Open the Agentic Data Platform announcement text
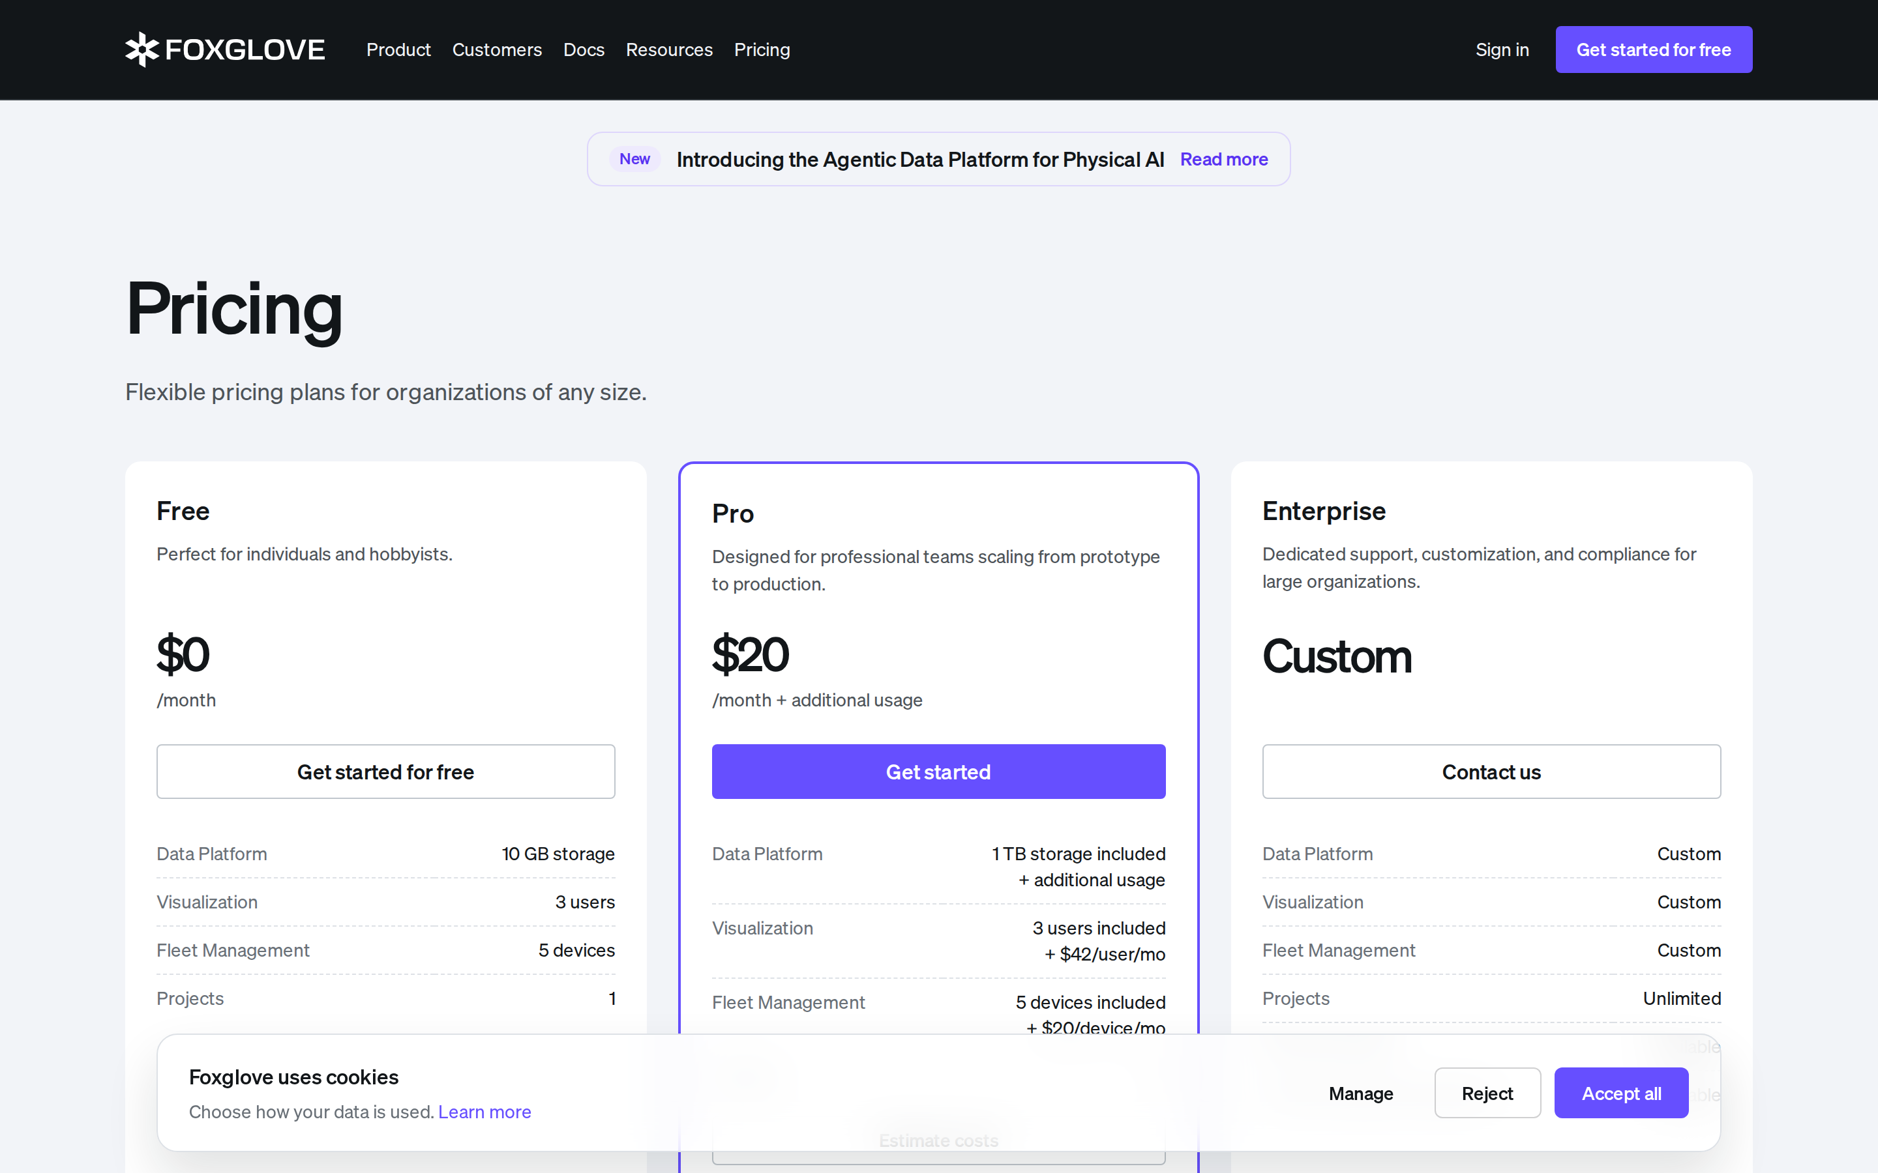 (919, 159)
